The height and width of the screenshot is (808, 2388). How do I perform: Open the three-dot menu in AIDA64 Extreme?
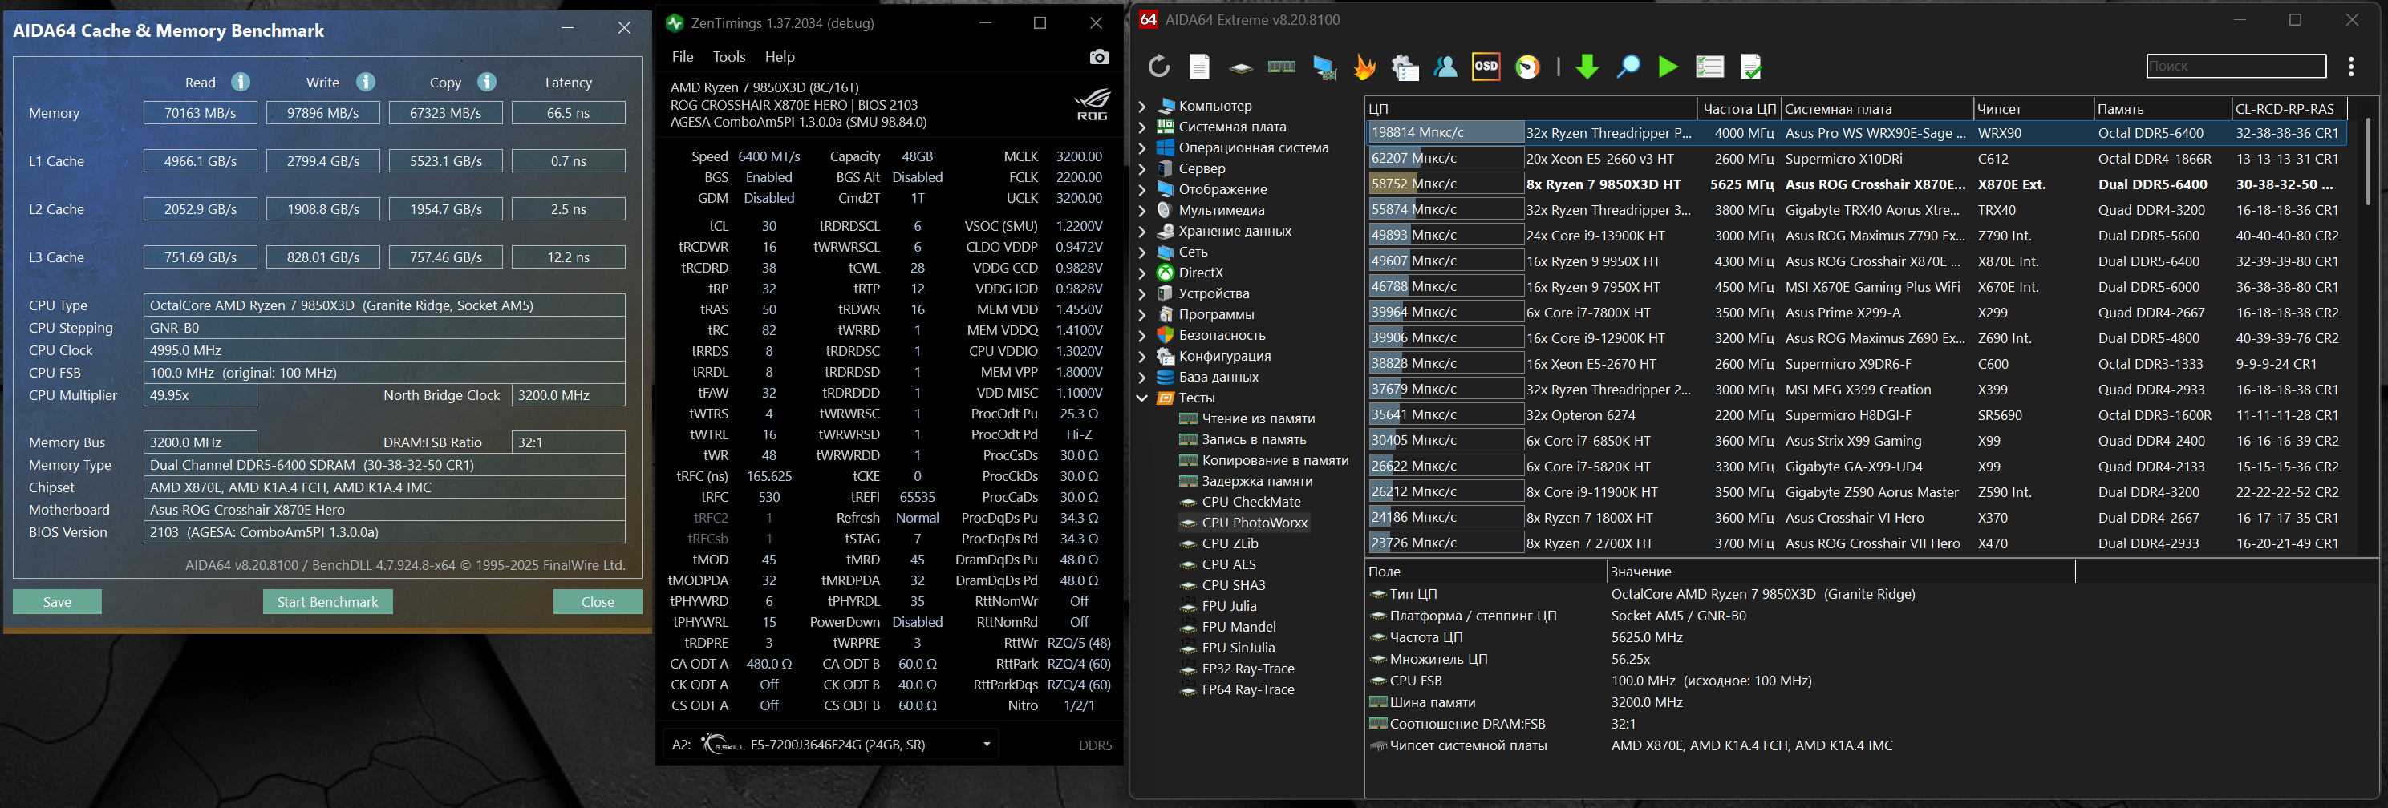2351,67
